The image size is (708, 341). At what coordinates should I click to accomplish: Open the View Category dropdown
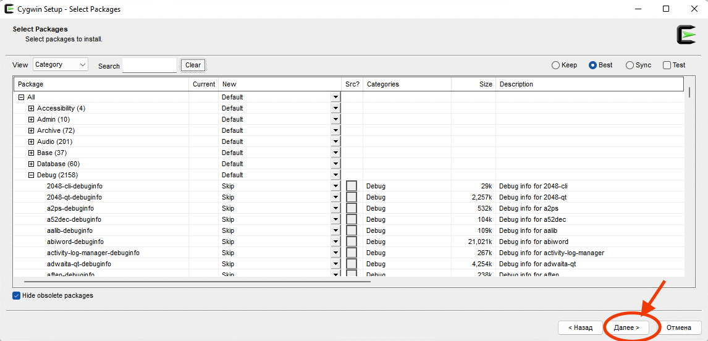point(61,64)
